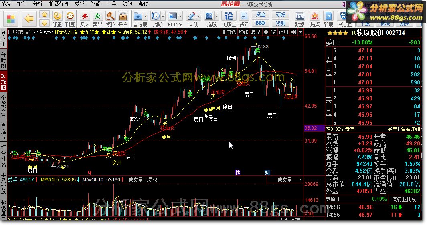The image size is (427, 225).
Task: Click the 资金 toolbar button
Action: pyautogui.click(x=261, y=14)
